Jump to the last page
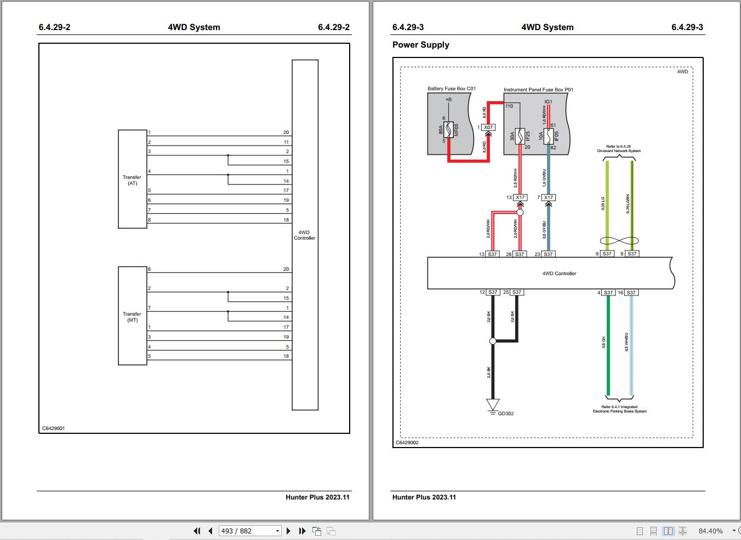Viewport: 741px width, 540px height. tap(302, 531)
